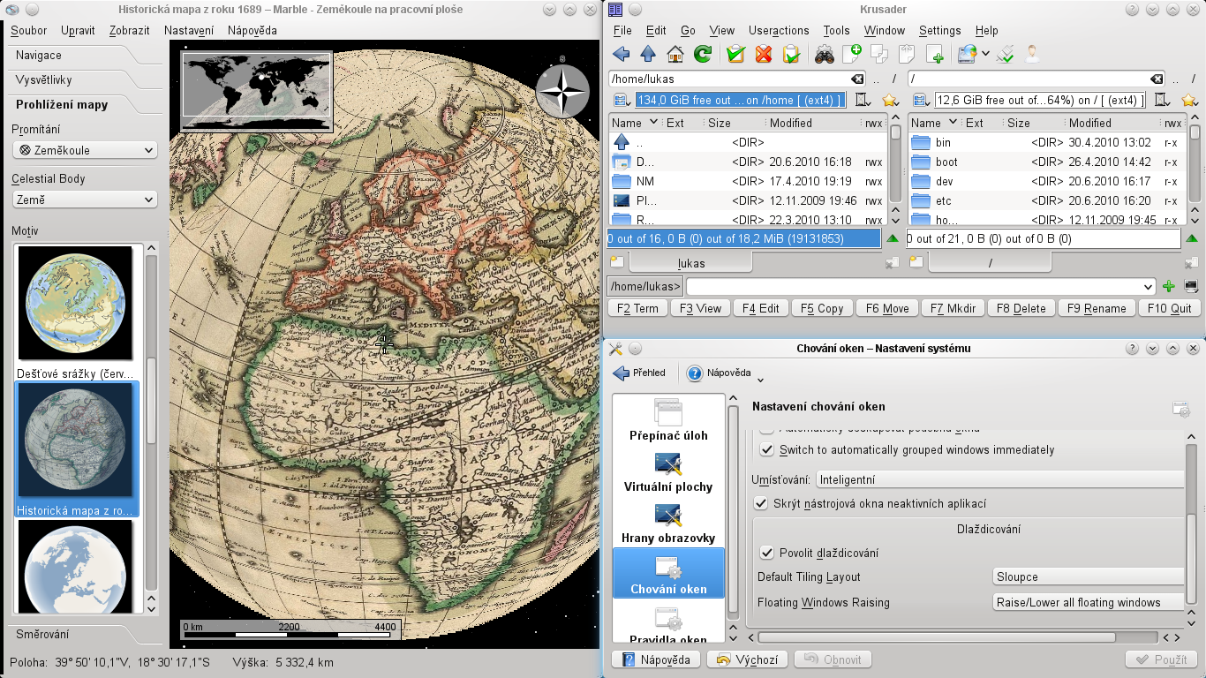Image resolution: width=1206 pixels, height=678 pixels.
Task: Toggle 'Switch to automatically grouped windows immediately'
Action: pos(767,449)
